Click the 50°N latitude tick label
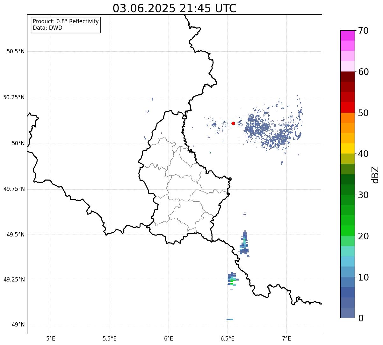Image resolution: width=383 pixels, height=345 pixels. pos(18,143)
